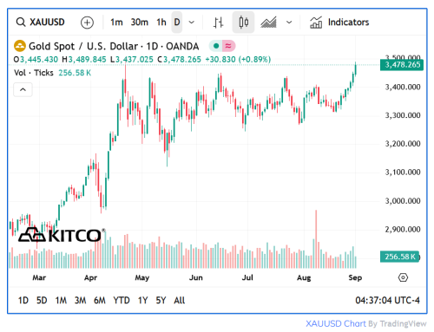Collapse the legend with the chevron button
This screenshot has height=332, width=434.
(x=23, y=89)
